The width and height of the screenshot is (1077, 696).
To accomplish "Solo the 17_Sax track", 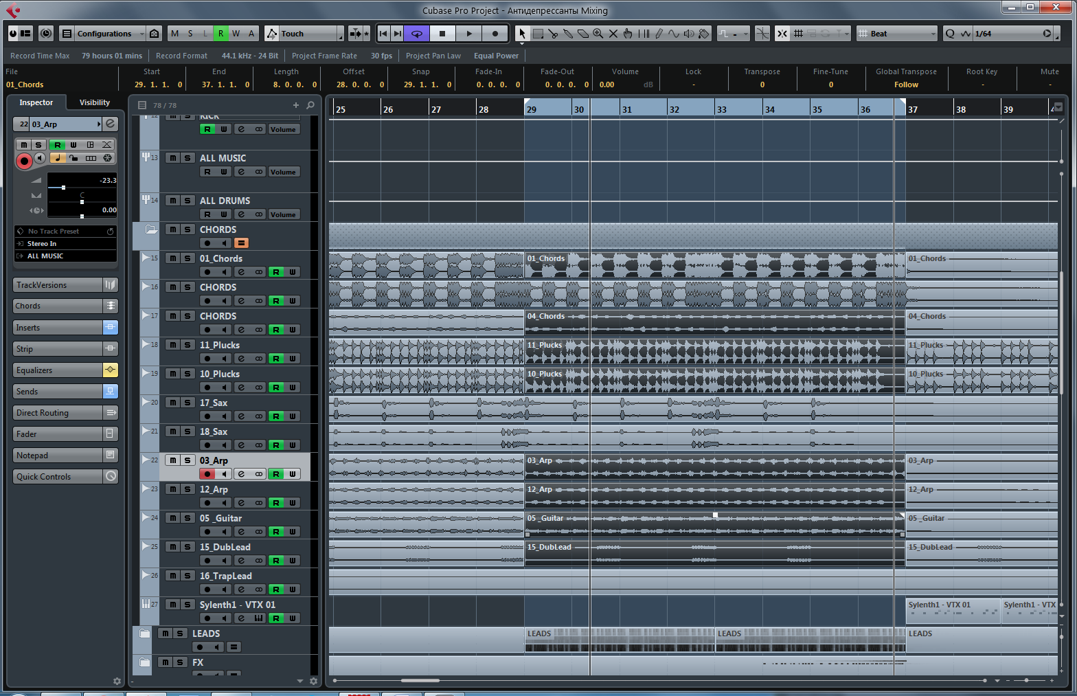I will (x=187, y=403).
